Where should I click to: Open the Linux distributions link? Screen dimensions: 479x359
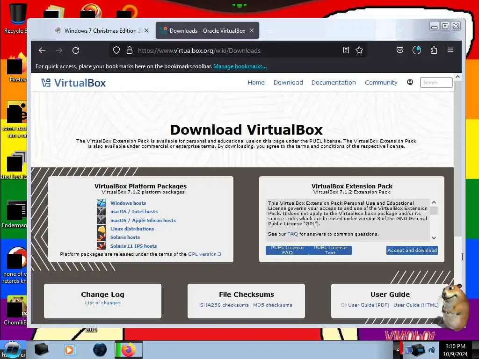click(132, 229)
